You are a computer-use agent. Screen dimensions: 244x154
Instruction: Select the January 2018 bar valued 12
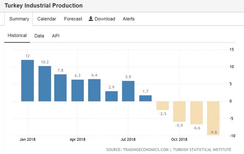[27, 80]
